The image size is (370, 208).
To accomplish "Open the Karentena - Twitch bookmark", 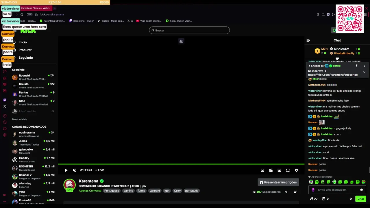I will click(x=82, y=21).
